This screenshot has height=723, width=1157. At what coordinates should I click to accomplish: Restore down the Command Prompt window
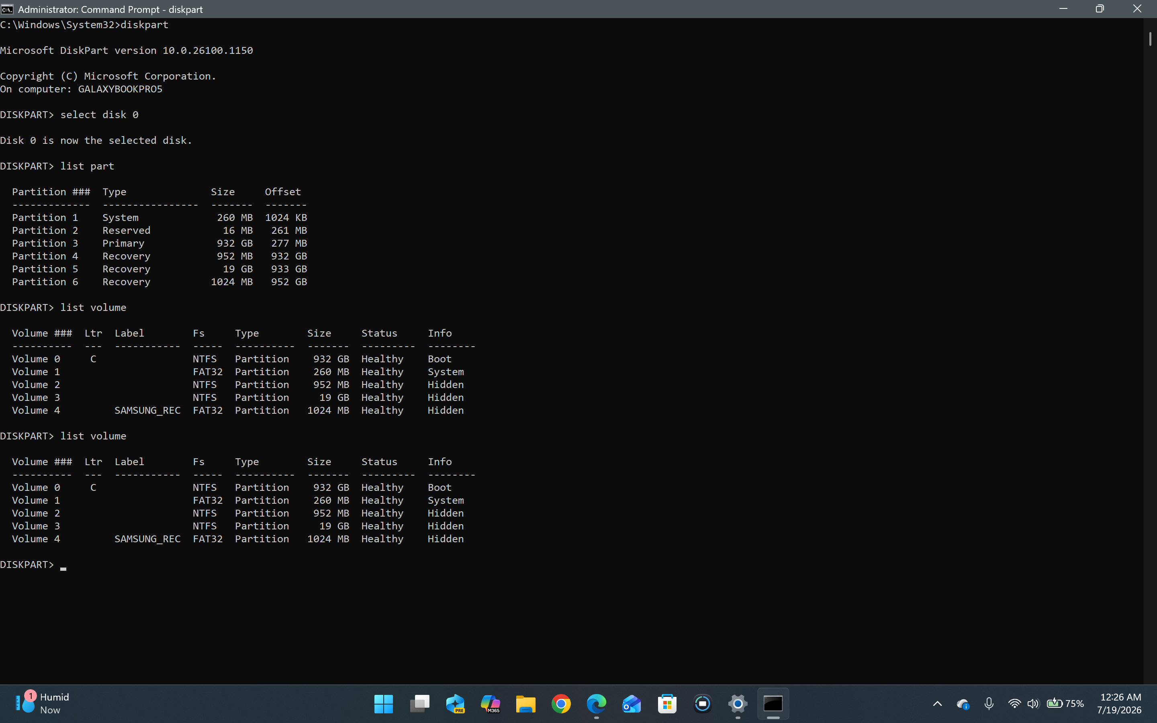(x=1100, y=8)
